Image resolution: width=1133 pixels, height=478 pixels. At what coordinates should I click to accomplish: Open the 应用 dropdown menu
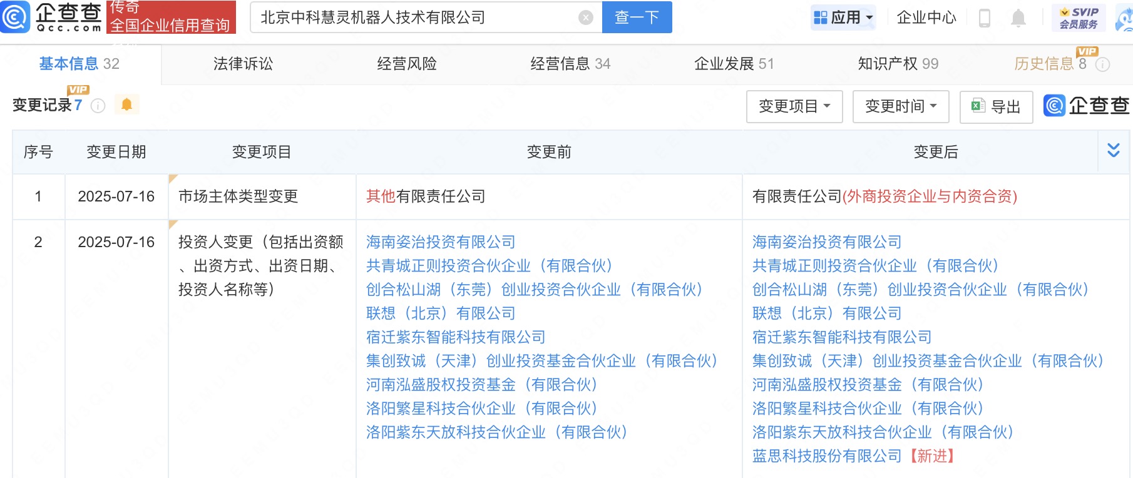843,18
